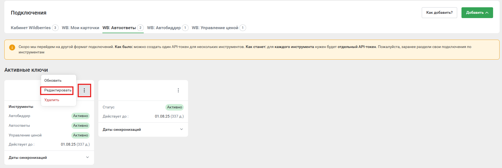Choose Обновить from the context menu

tap(53, 80)
